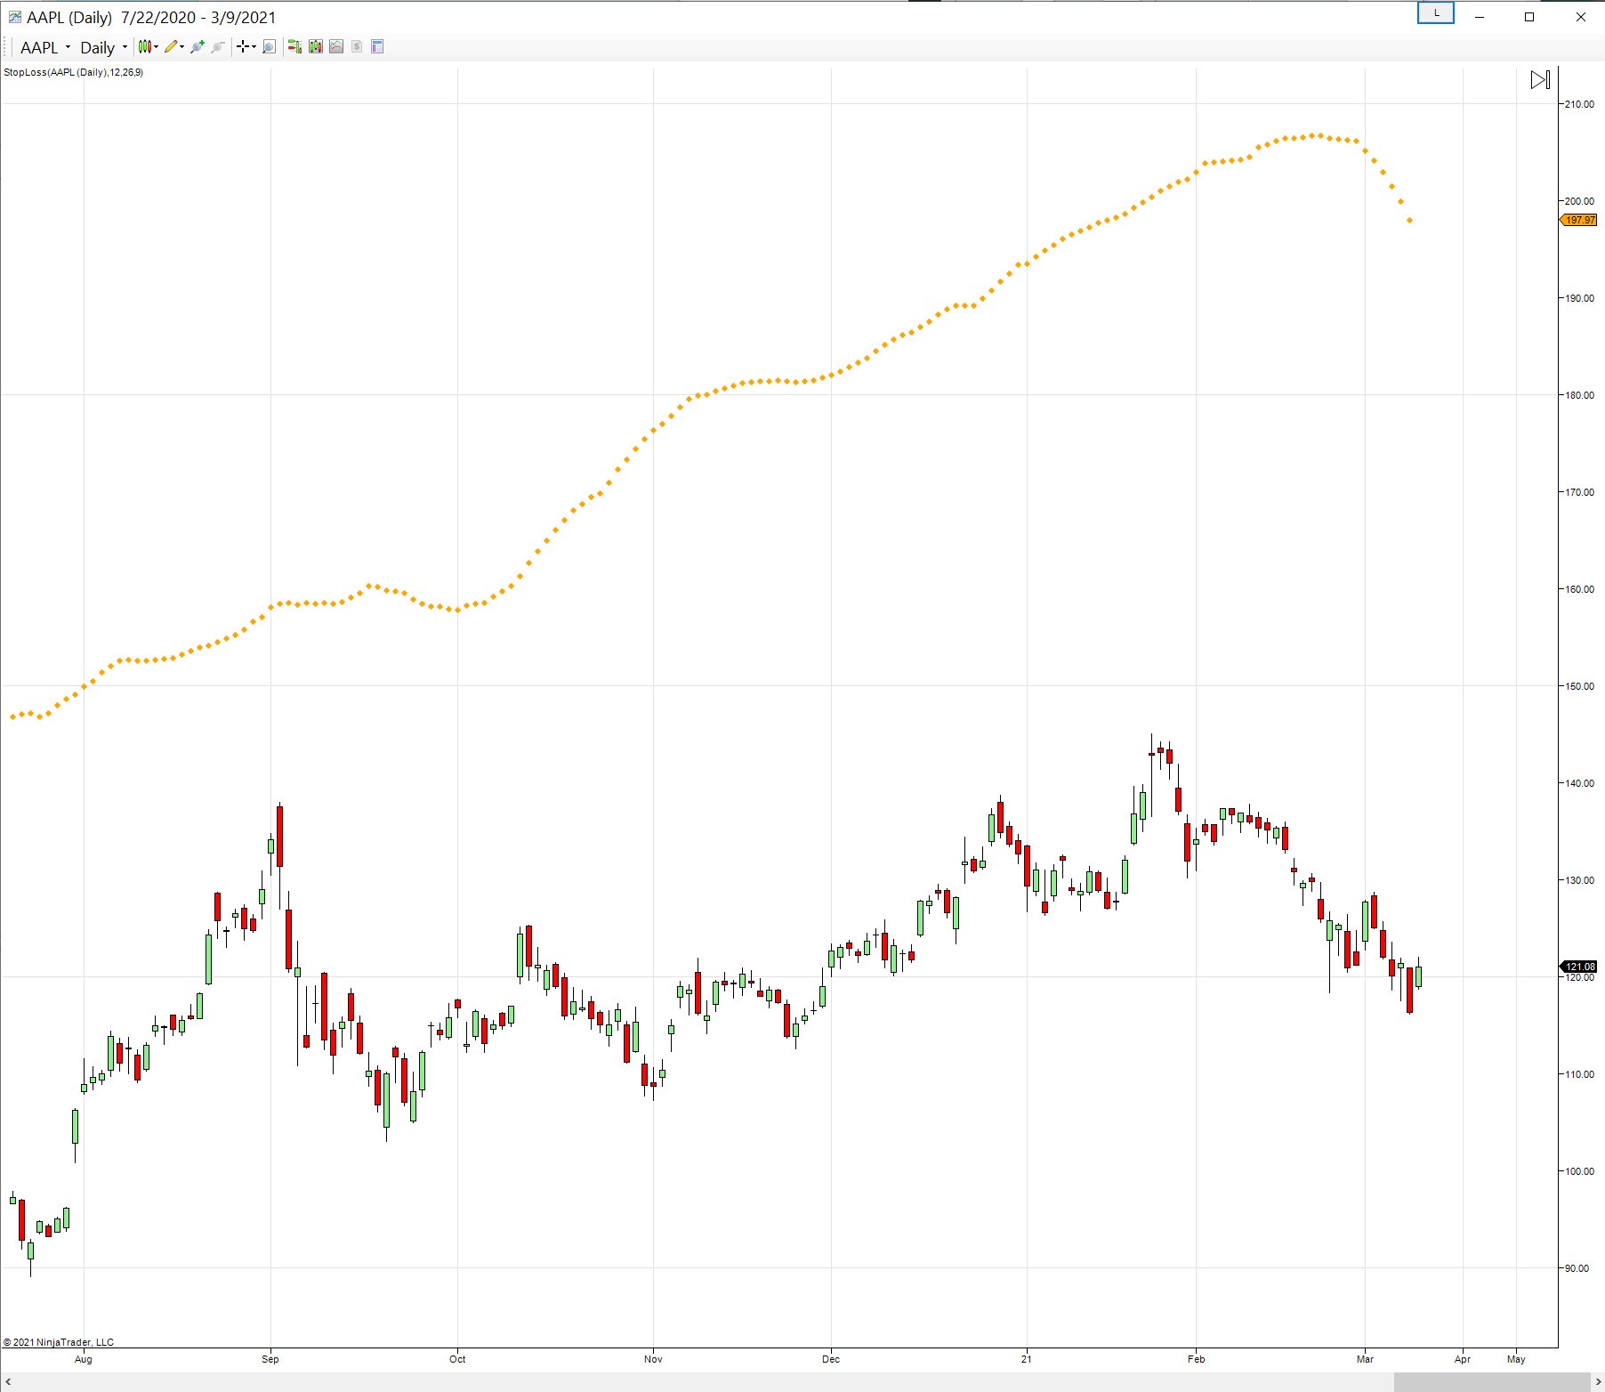
Task: Click the 100.00 price axis label
Action: pos(1580,1171)
